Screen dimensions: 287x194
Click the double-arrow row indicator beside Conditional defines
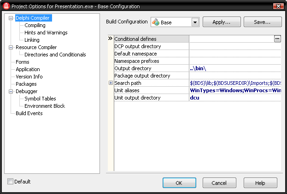click(x=110, y=39)
